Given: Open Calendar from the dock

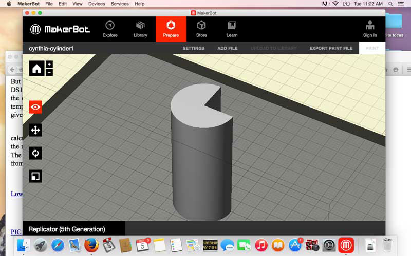Looking at the screenshot, I should click(x=142, y=245).
